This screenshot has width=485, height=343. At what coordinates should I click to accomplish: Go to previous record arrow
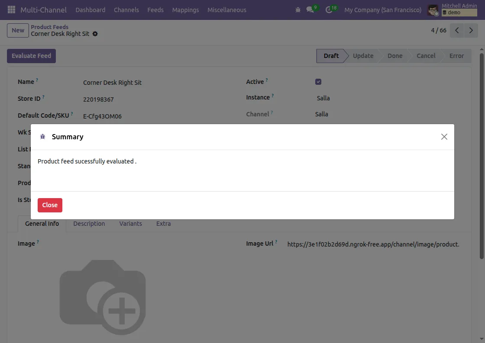click(x=457, y=30)
